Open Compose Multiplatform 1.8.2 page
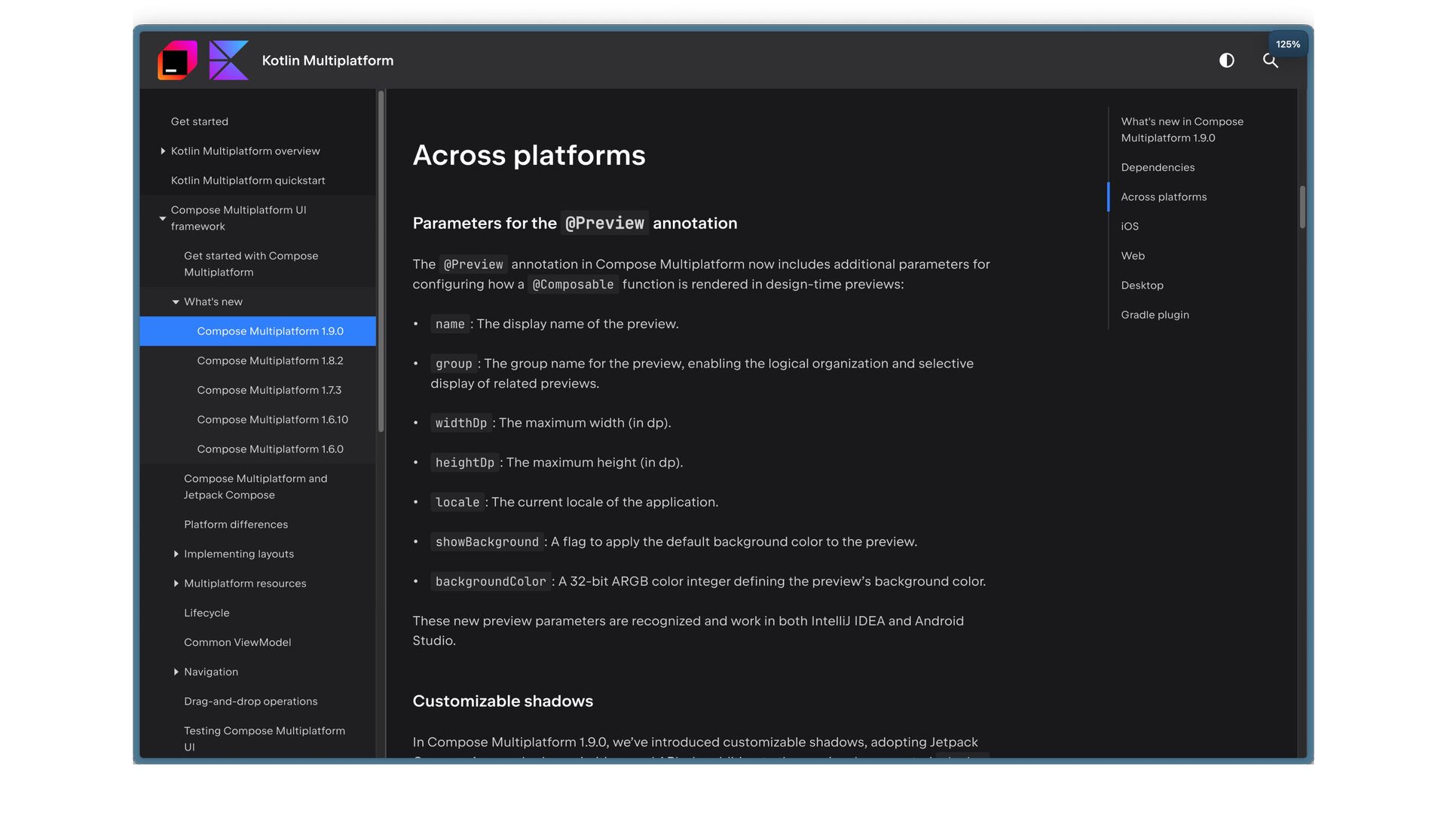The width and height of the screenshot is (1447, 813). (x=270, y=361)
